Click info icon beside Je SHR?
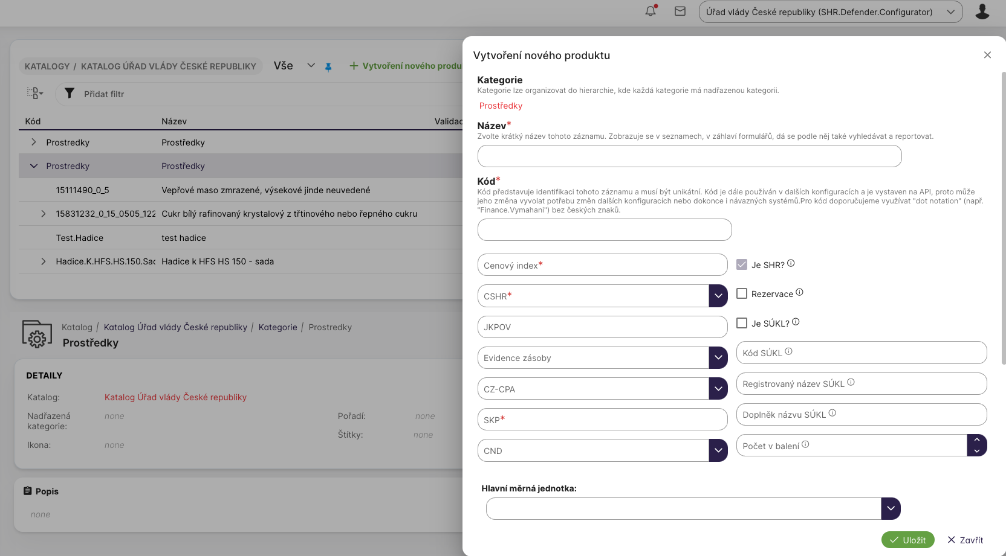This screenshot has width=1006, height=556. [x=791, y=263]
